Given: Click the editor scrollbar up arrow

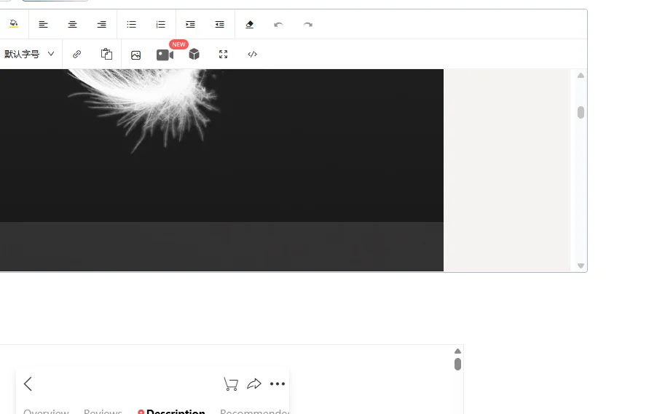Looking at the screenshot, I should coord(581,75).
